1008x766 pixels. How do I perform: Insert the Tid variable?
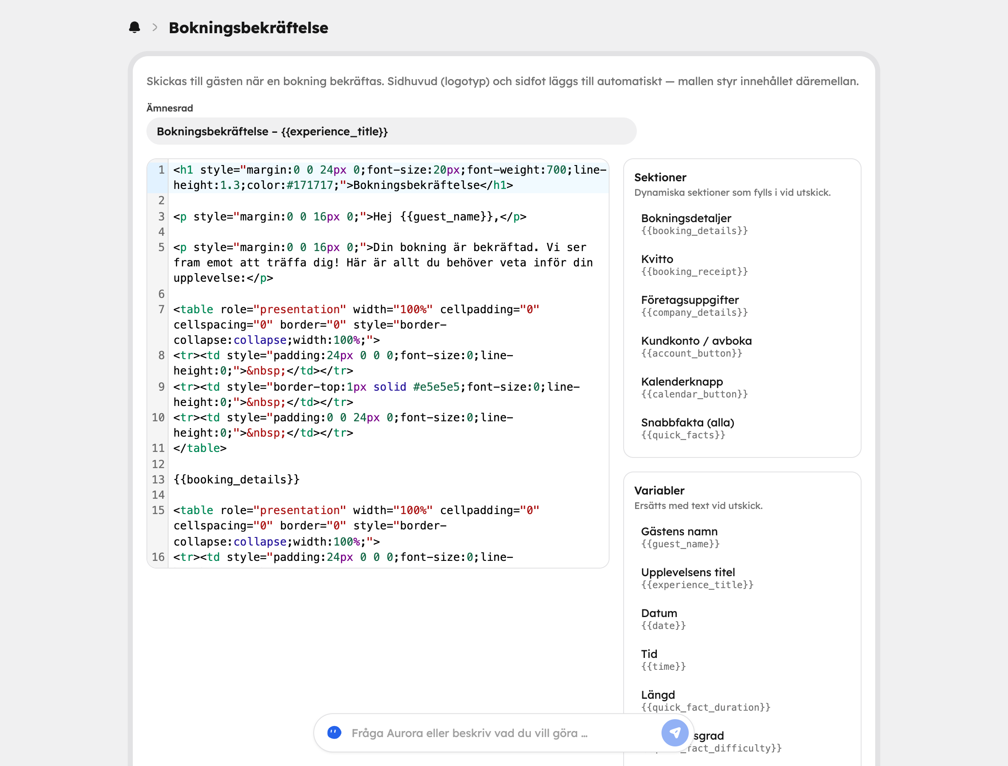(x=742, y=660)
